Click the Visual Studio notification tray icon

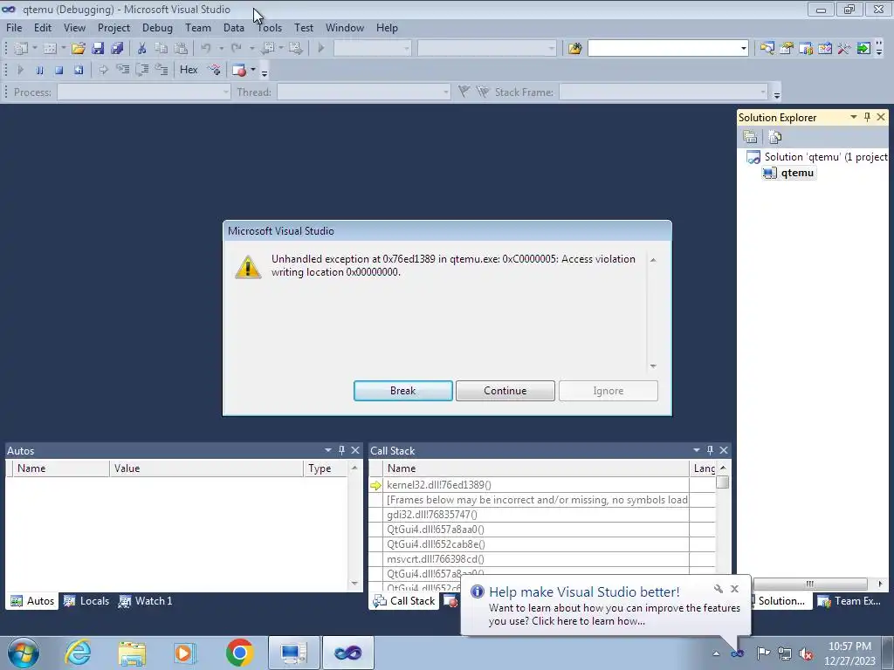click(737, 653)
